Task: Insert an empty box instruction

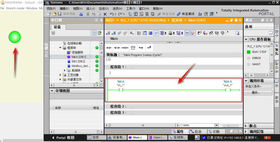Action: click(133, 48)
